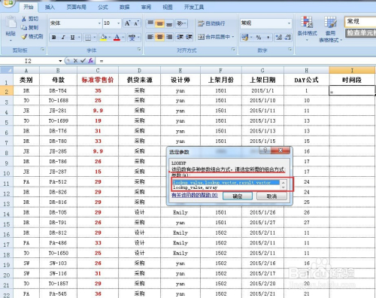This screenshot has height=298, width=376.
Task: Click the text orientation icon
Action: tap(180, 23)
